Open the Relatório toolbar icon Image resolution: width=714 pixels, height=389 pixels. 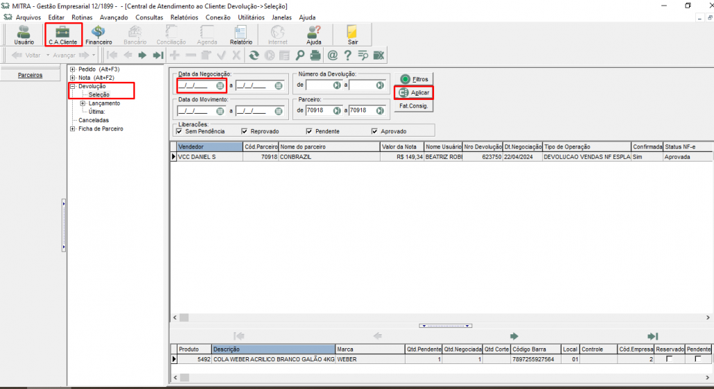click(x=241, y=35)
